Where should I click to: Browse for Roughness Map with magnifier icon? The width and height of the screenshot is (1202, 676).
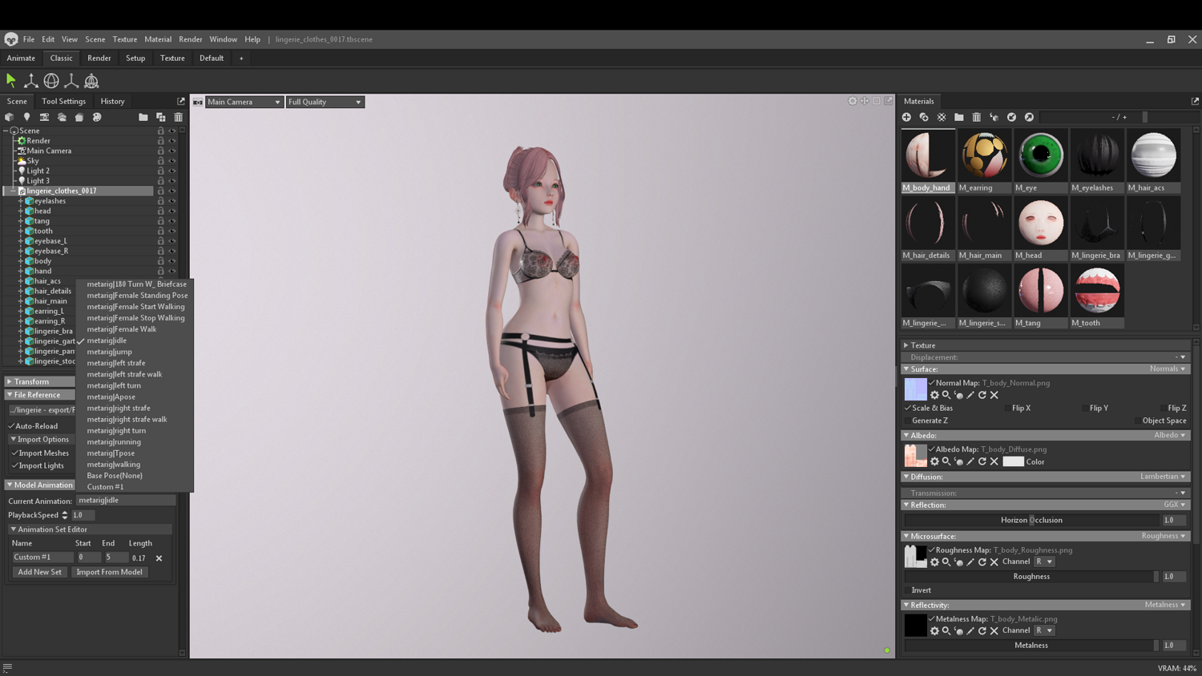pyautogui.click(x=946, y=562)
